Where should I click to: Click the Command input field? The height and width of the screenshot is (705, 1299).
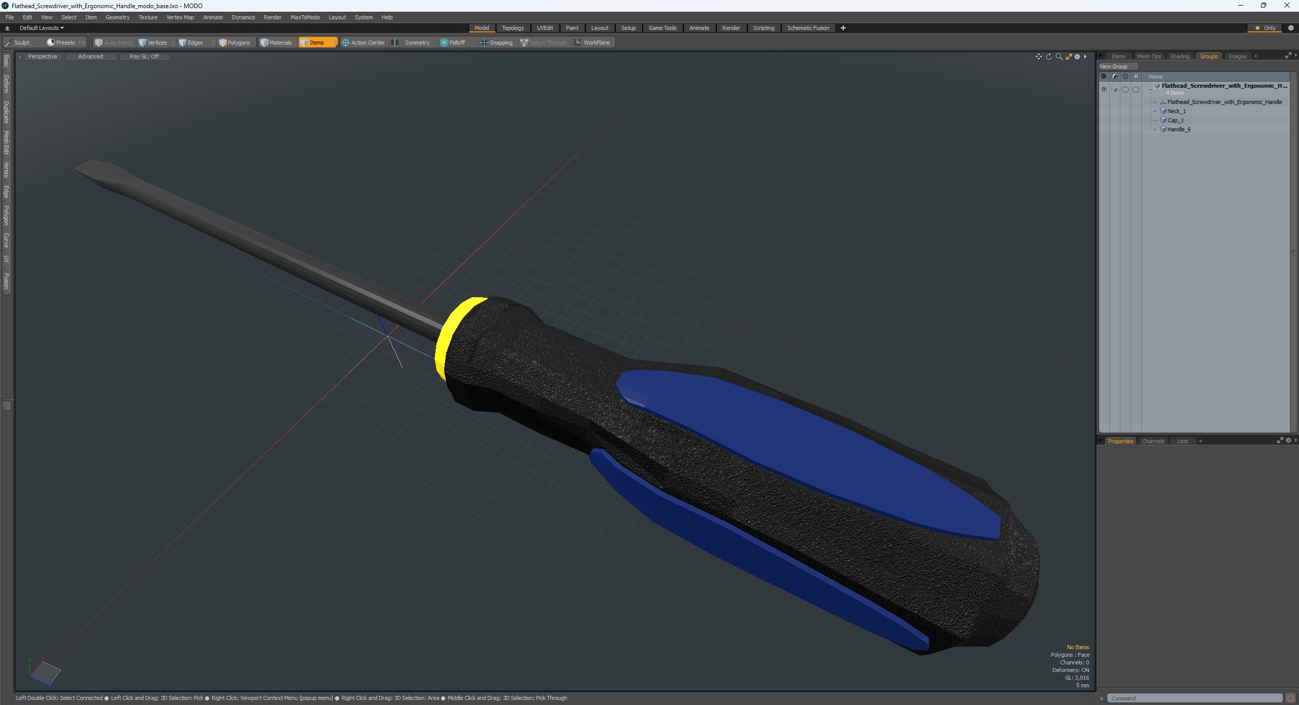(1193, 698)
